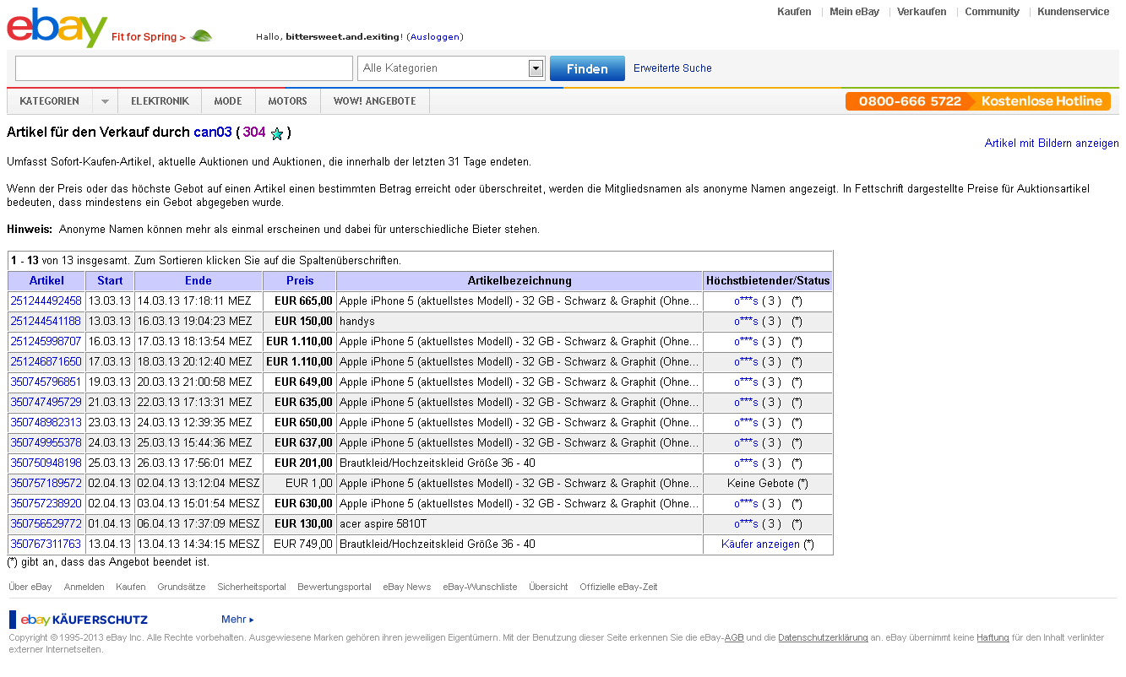Select the 'Keine Gebote (*)' status cell

coord(768,484)
